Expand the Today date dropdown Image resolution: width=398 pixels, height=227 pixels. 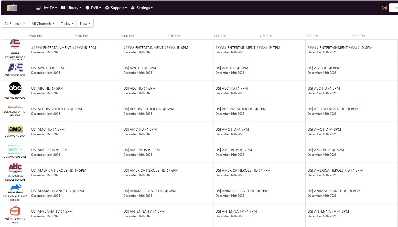(x=67, y=24)
